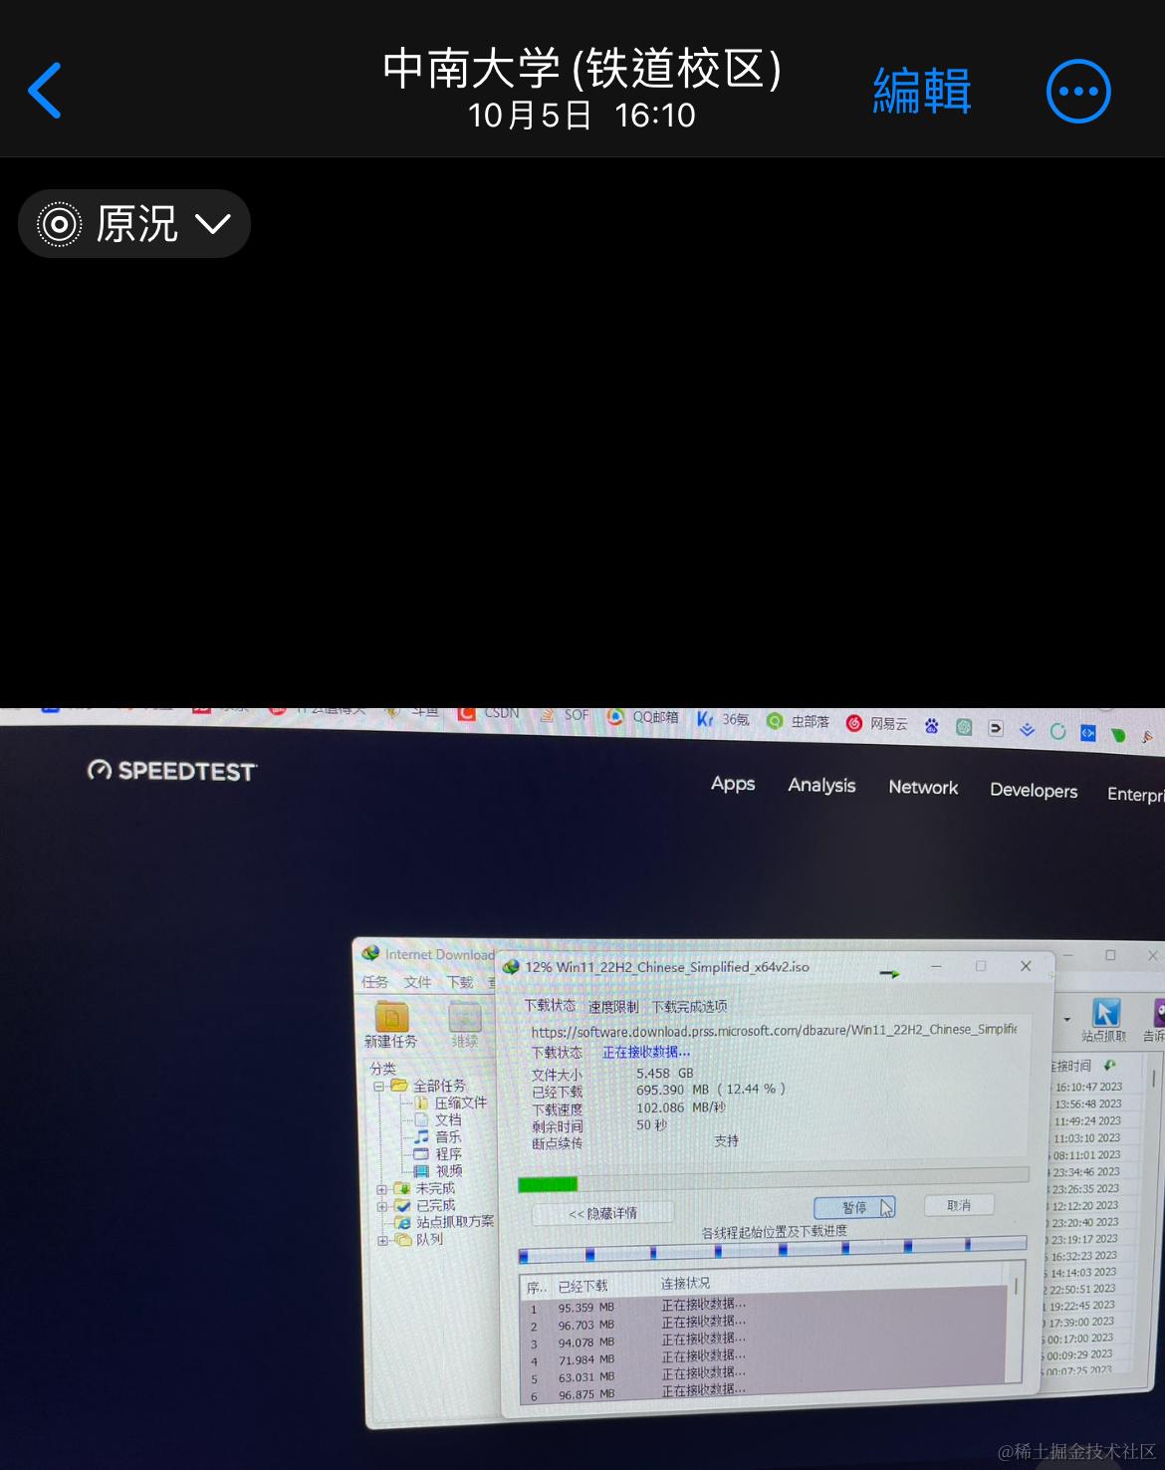Expand the 队列 tree node
The image size is (1165, 1470).
point(380,1240)
